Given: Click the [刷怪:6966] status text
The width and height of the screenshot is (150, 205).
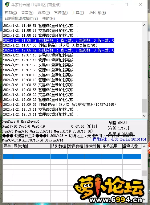Looking at the screenshot, I should [117, 123].
